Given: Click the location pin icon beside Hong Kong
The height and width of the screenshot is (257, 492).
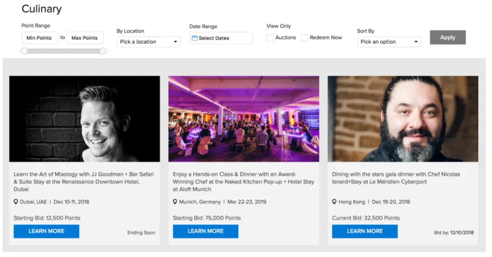Looking at the screenshot, I should [x=334, y=202].
